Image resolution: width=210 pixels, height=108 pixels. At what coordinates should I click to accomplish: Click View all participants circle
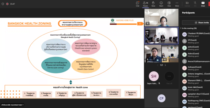tap(169, 76)
